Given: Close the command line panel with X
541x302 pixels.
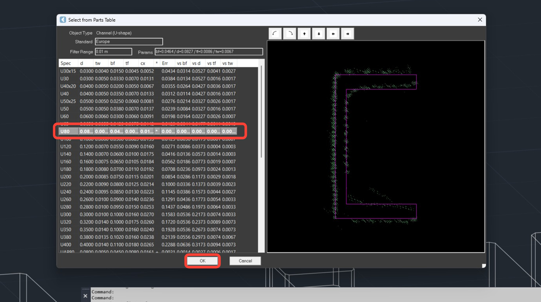Looking at the screenshot, I should click(85, 296).
